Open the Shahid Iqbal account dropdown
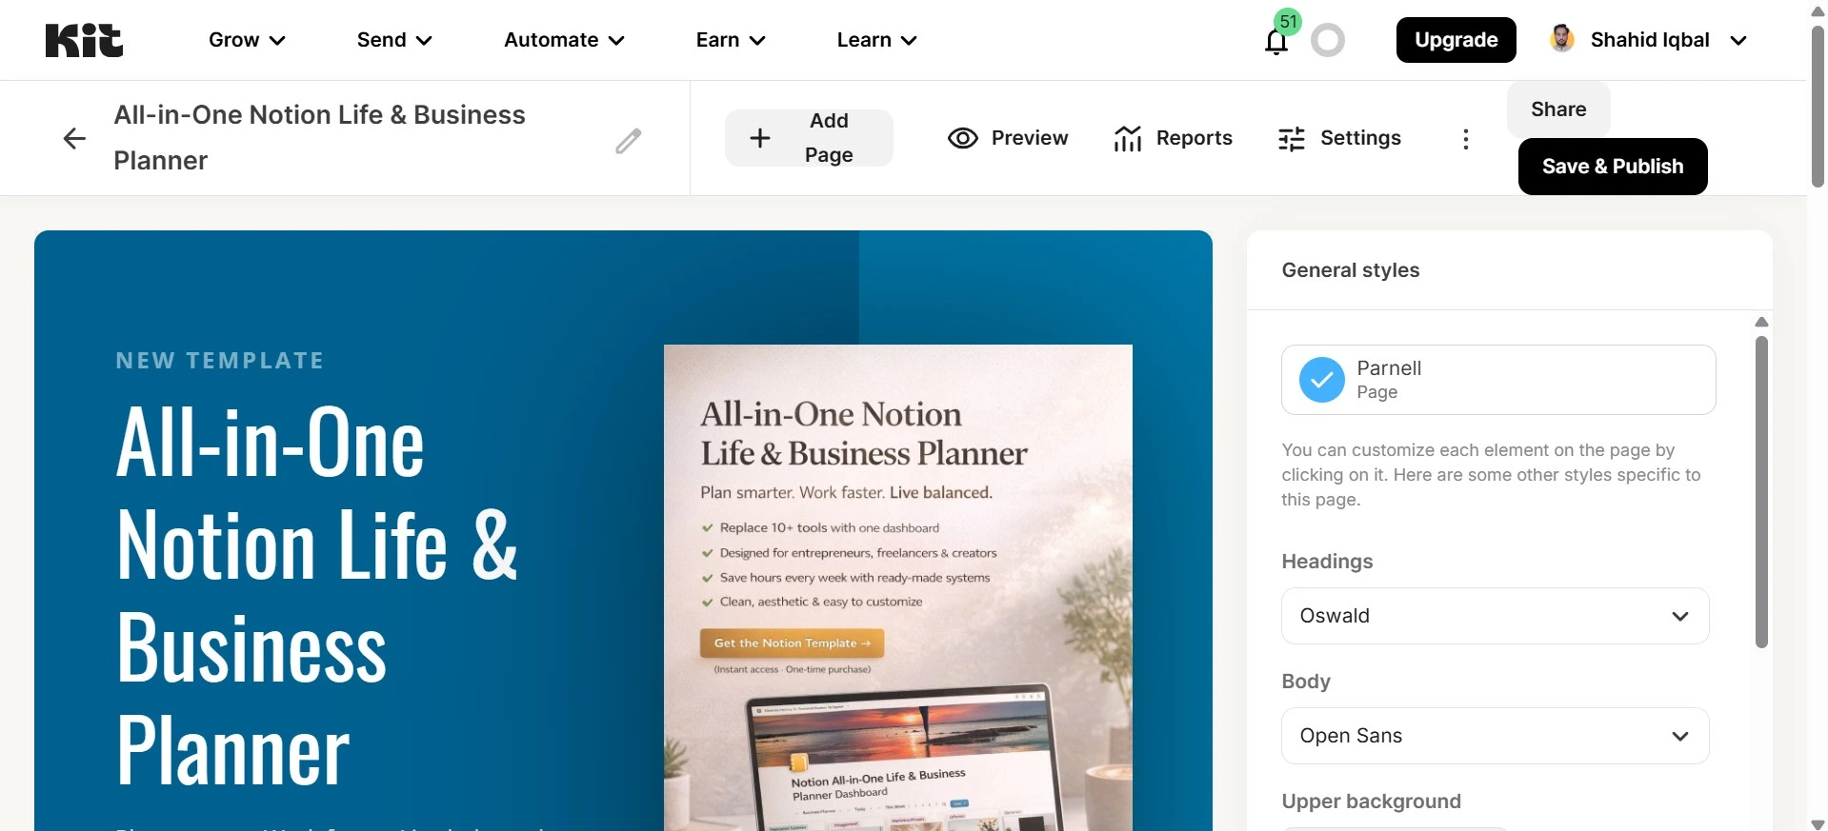The height and width of the screenshot is (831, 1828). (1649, 40)
